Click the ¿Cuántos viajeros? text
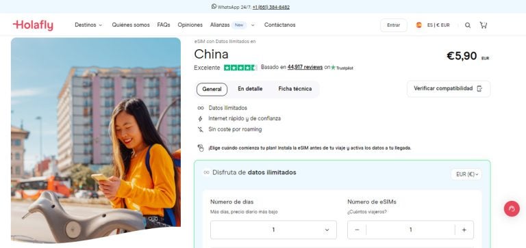This screenshot has width=526, height=248. tap(367, 212)
